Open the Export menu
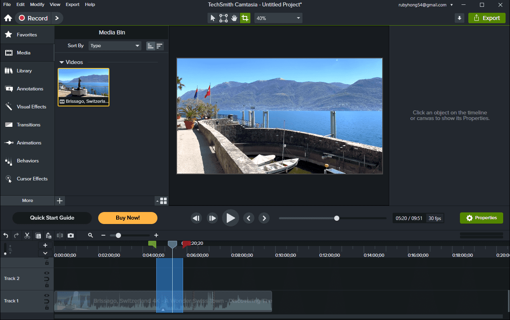The image size is (510, 320). coord(73,4)
